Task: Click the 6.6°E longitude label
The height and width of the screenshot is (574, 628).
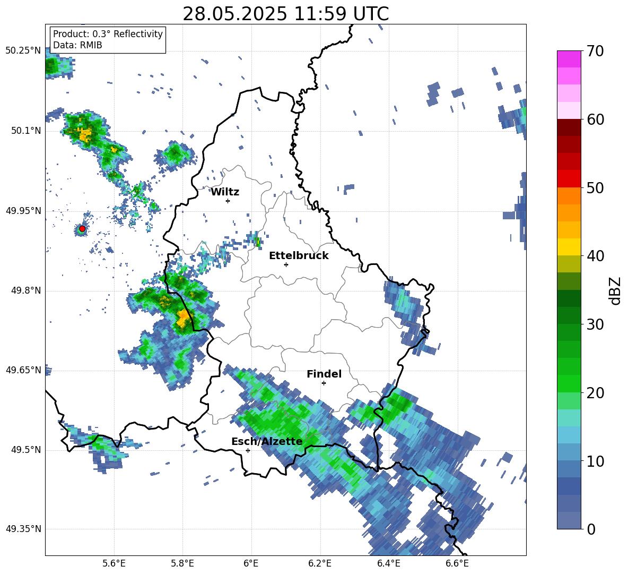Action: (x=457, y=563)
